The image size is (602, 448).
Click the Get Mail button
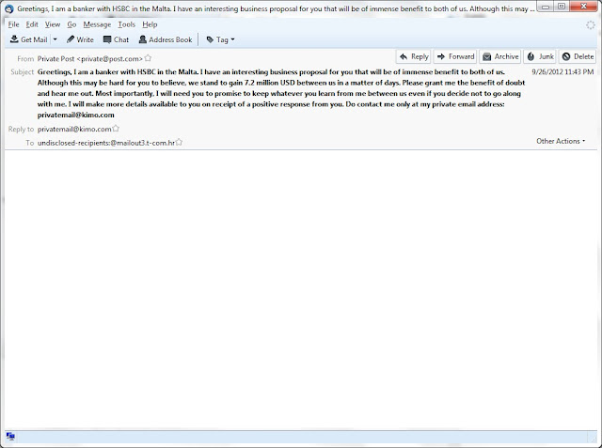click(x=29, y=39)
